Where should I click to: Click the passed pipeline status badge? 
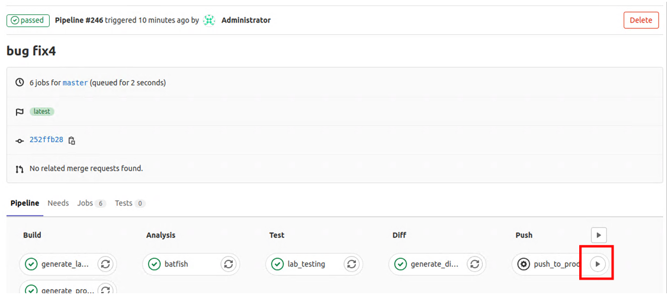click(x=28, y=20)
